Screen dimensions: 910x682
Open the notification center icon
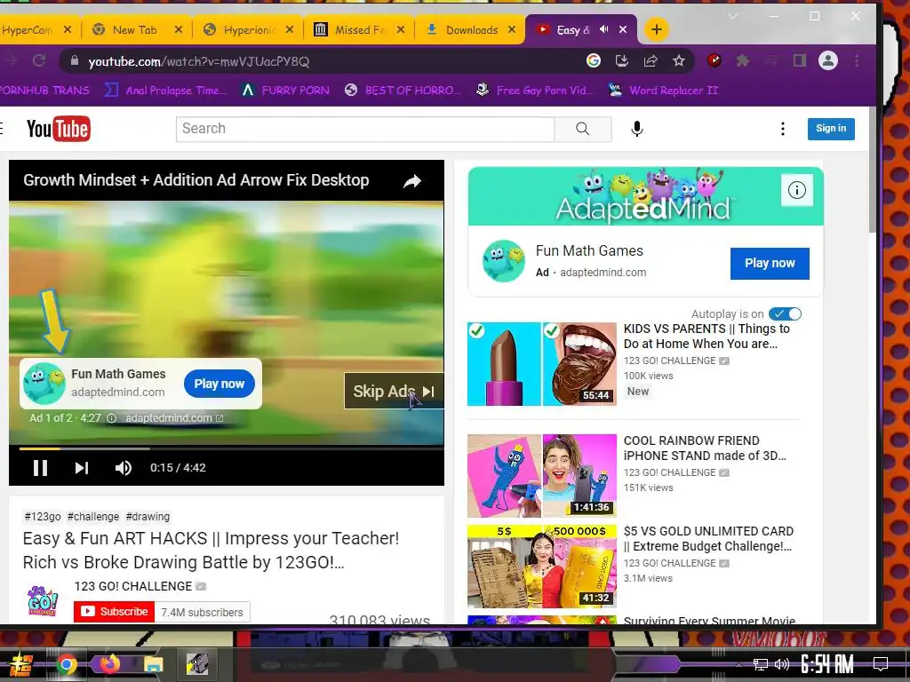[x=881, y=664]
